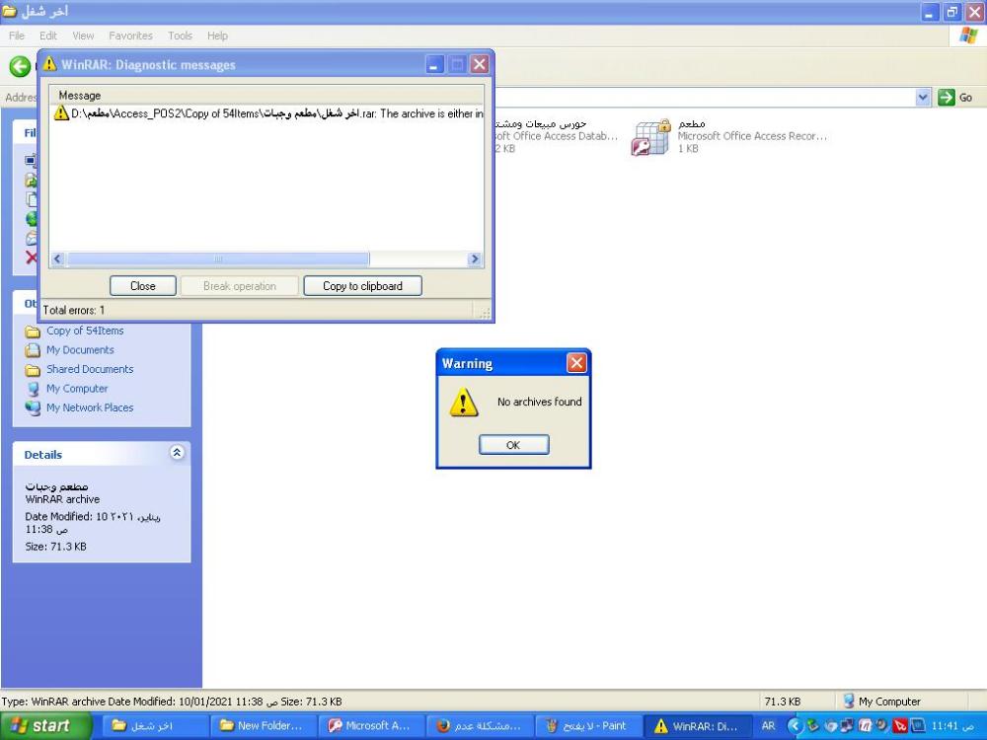This screenshot has height=740, width=987.
Task: Switch to WinRAR Diagnostic taskbar button
Action: (697, 725)
